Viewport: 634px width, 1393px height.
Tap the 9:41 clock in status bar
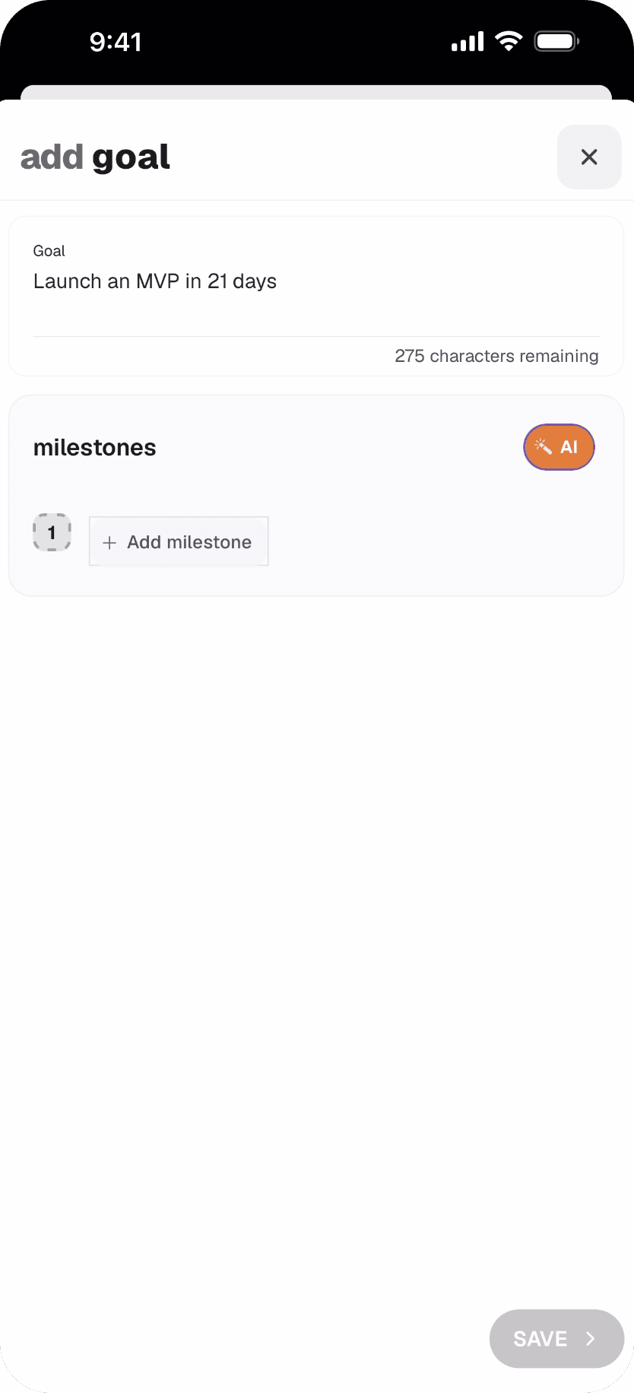(116, 42)
